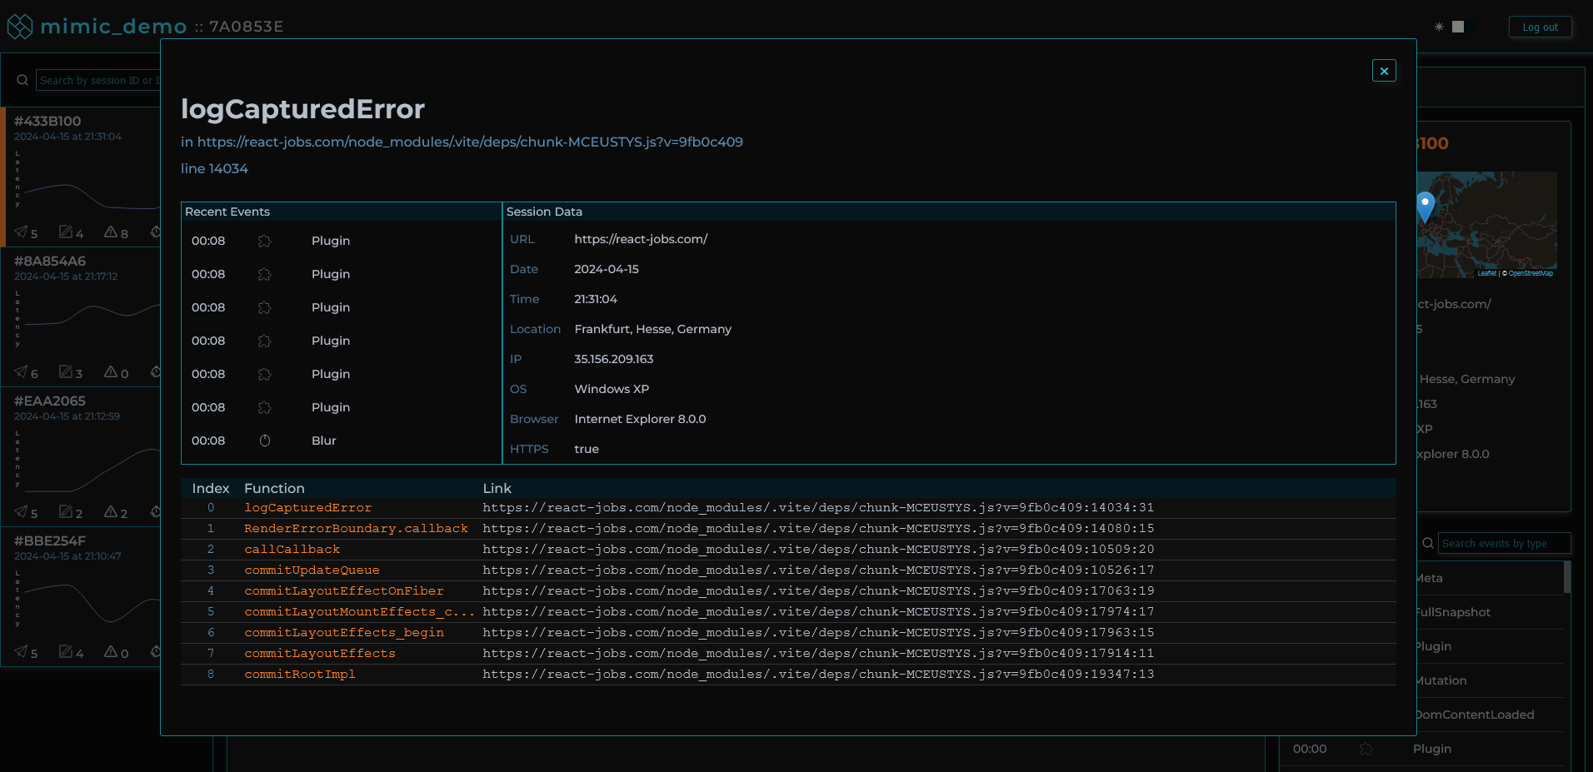Screen dimensions: 1593x772
Task: Click the Search events by type field
Action: (x=1503, y=543)
